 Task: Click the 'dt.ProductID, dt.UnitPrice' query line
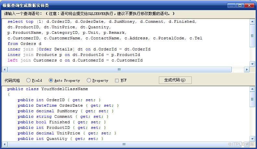tap(59, 27)
